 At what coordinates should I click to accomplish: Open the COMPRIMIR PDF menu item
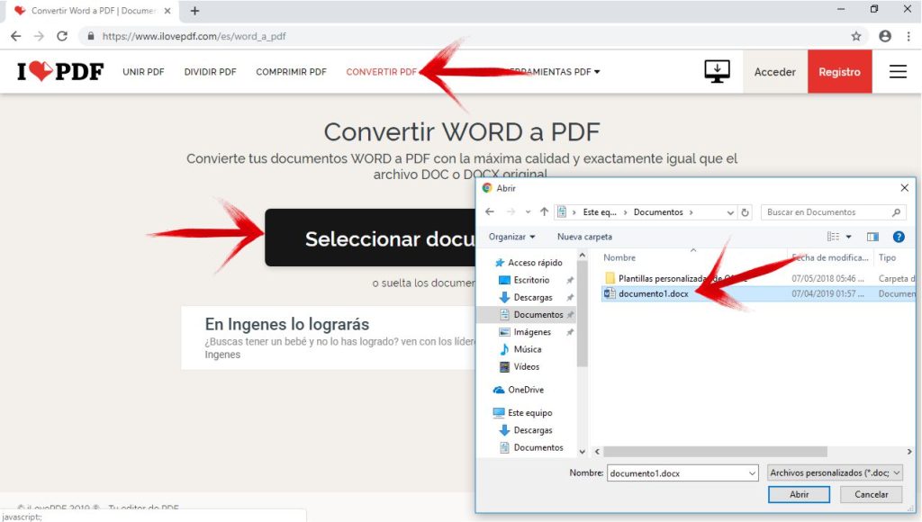click(x=291, y=72)
